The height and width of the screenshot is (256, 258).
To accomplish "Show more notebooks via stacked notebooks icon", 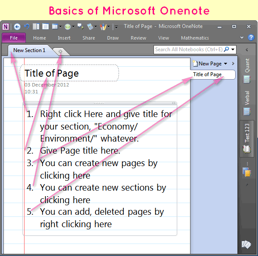I will 246,172.
